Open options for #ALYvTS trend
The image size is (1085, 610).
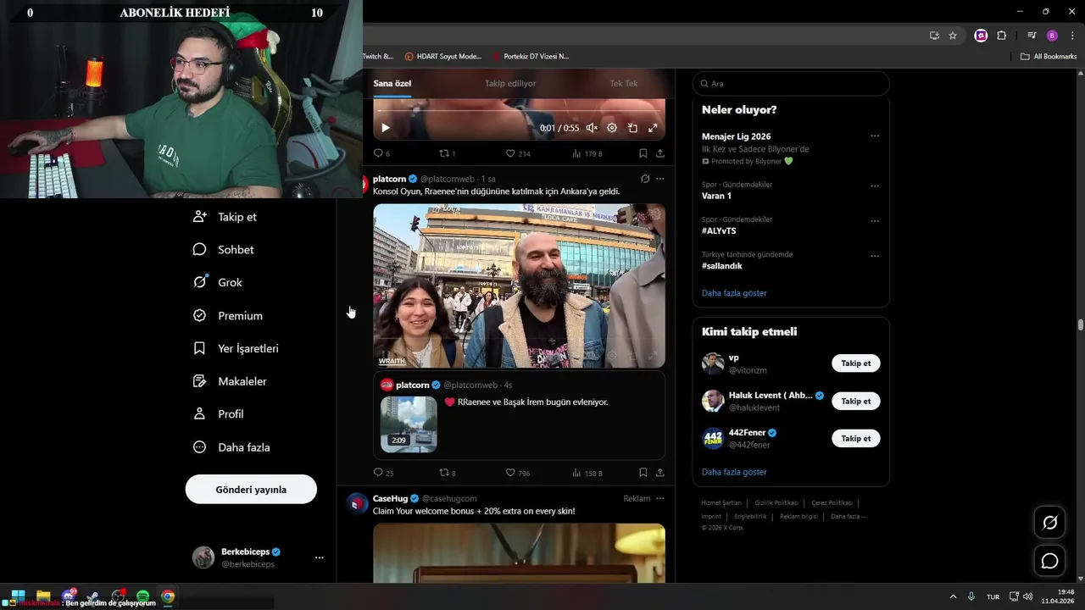pyautogui.click(x=875, y=221)
